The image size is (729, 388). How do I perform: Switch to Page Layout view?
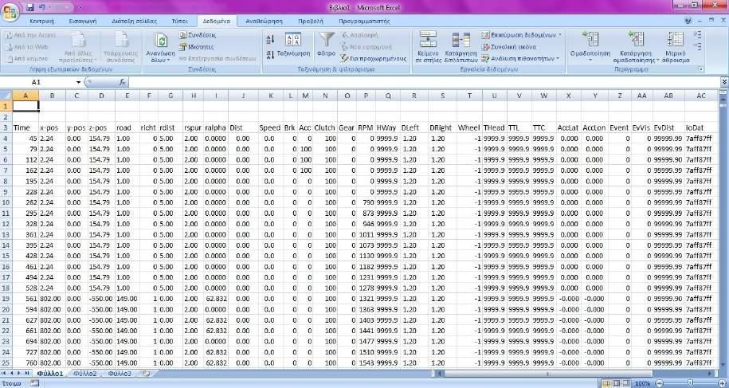(616, 383)
